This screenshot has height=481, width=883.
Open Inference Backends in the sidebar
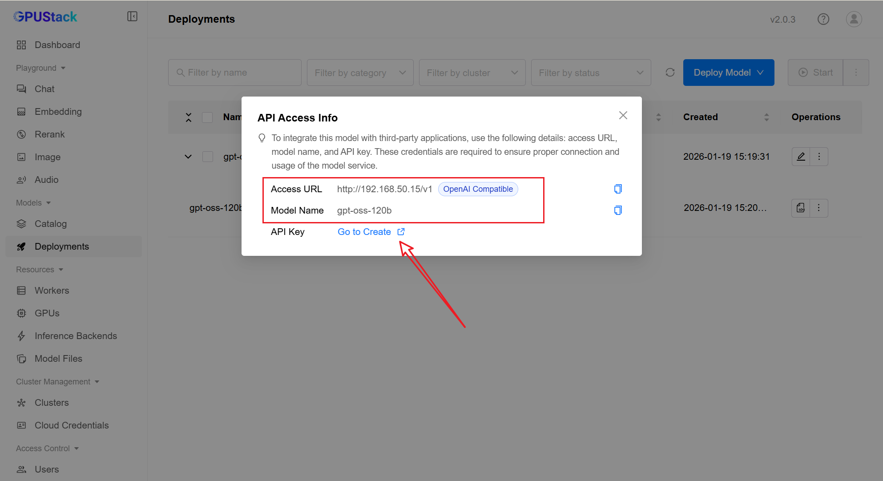(x=76, y=336)
